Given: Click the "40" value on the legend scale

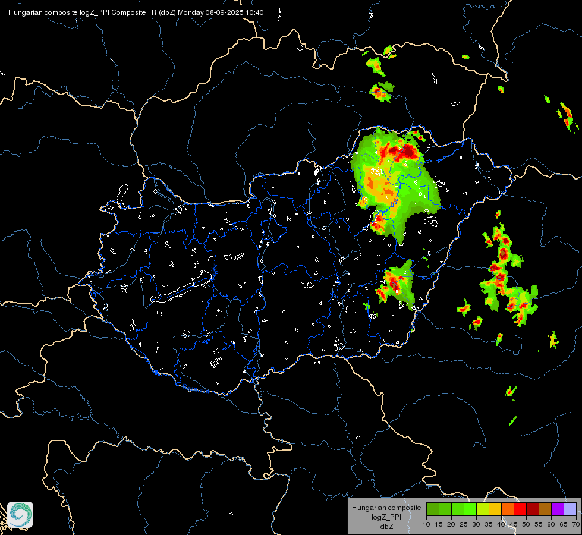Looking at the screenshot, I should (x=501, y=525).
